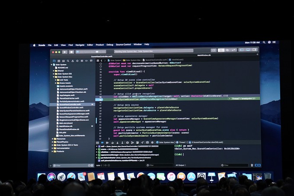
Task: Collapse the Solar System Mac group
Action: (54, 77)
